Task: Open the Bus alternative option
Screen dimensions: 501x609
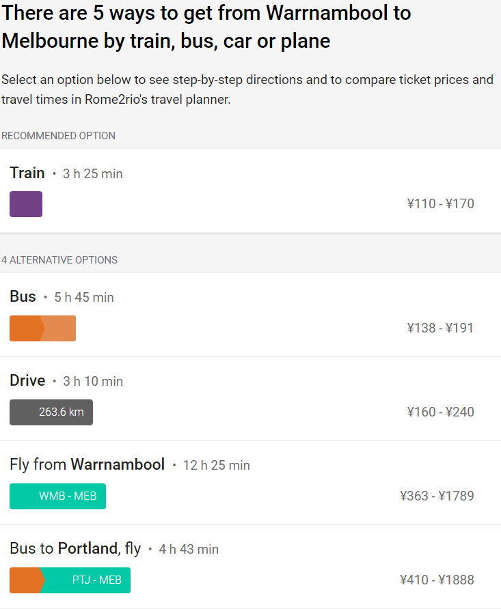Action: (x=23, y=297)
